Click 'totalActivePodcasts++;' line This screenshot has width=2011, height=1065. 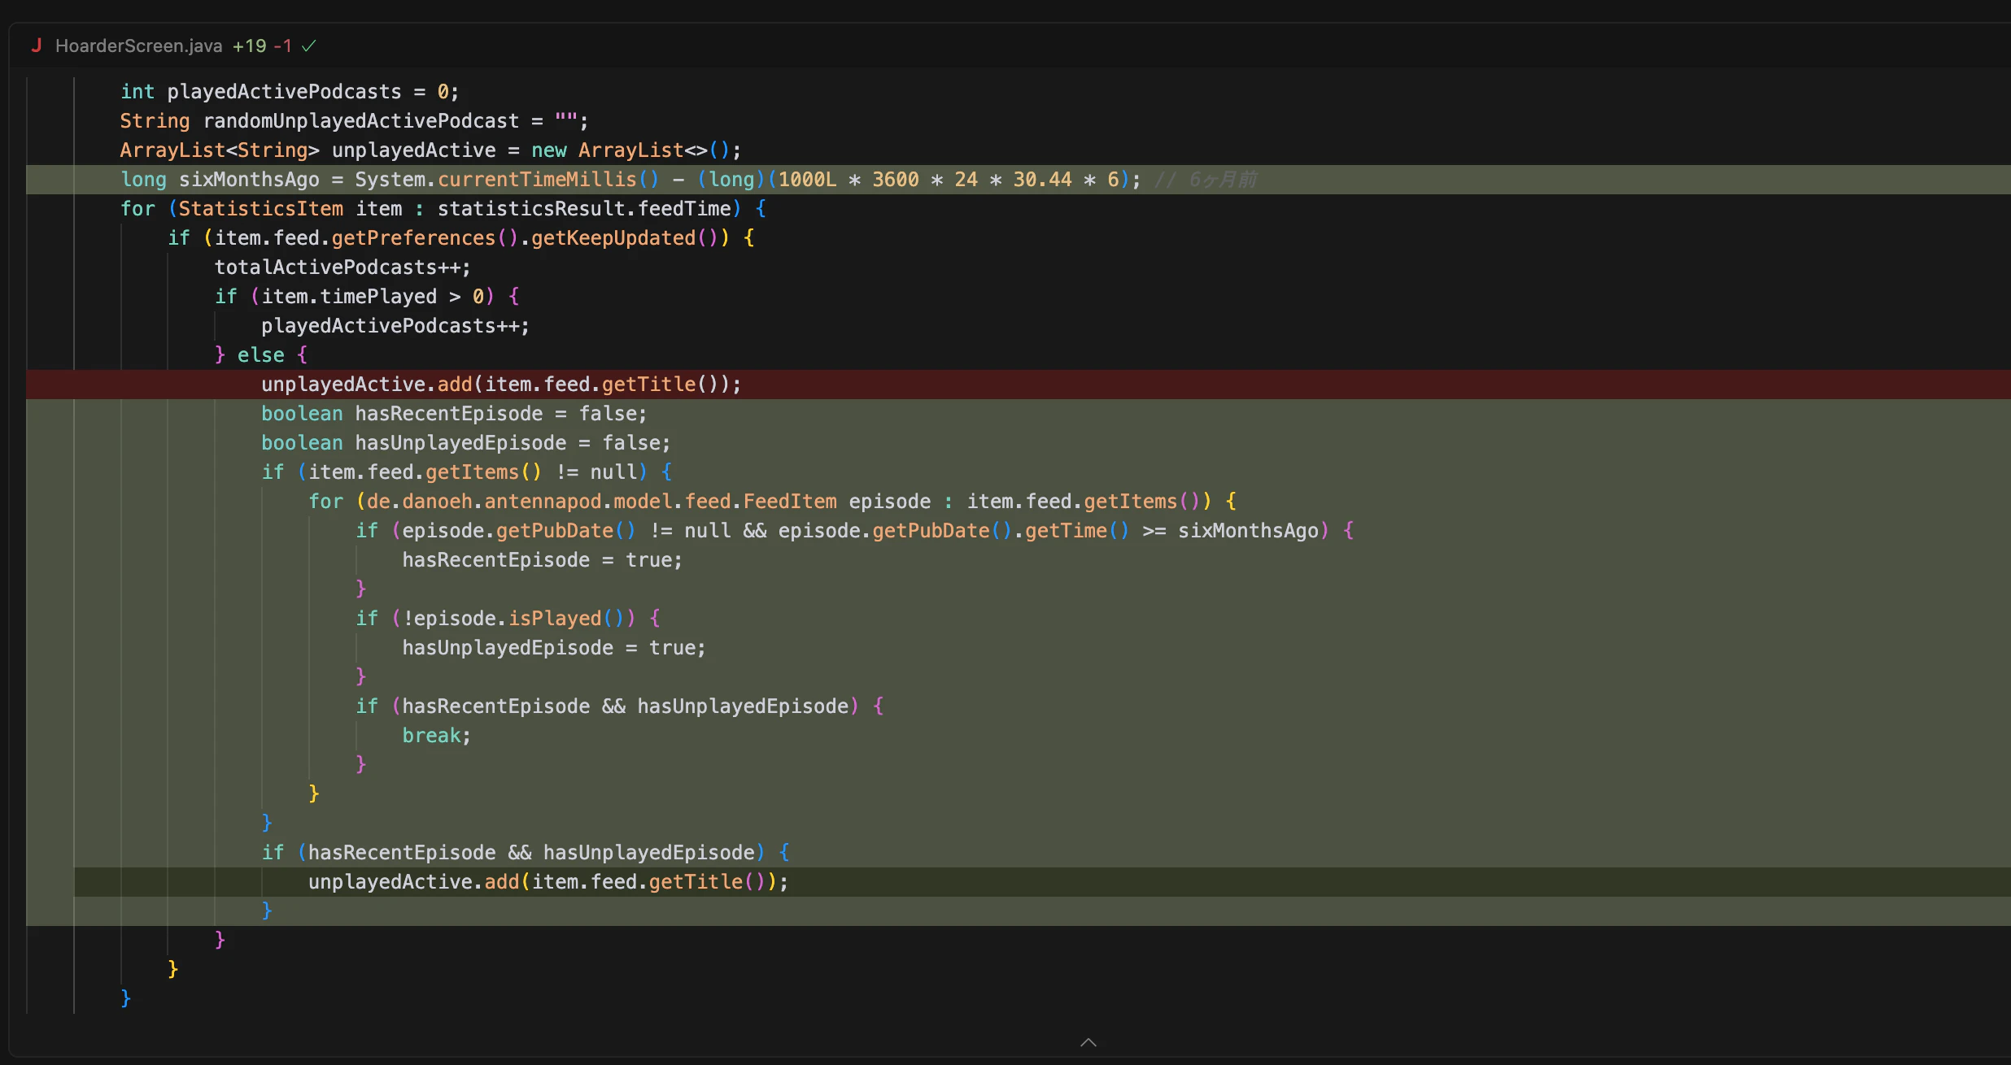[342, 267]
